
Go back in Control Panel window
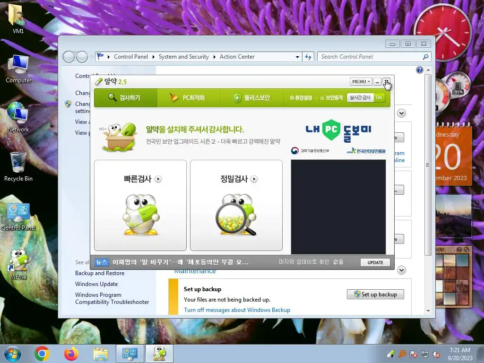pyautogui.click(x=69, y=57)
